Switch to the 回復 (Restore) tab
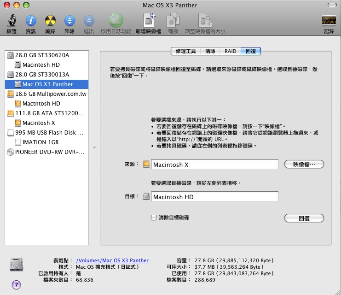This screenshot has width=341, height=295. point(251,51)
